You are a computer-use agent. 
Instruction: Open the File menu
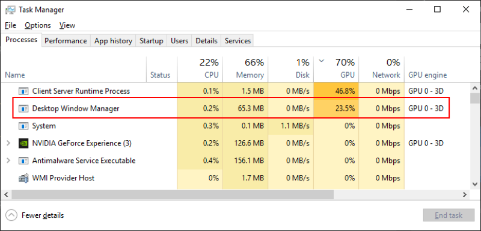pos(11,25)
